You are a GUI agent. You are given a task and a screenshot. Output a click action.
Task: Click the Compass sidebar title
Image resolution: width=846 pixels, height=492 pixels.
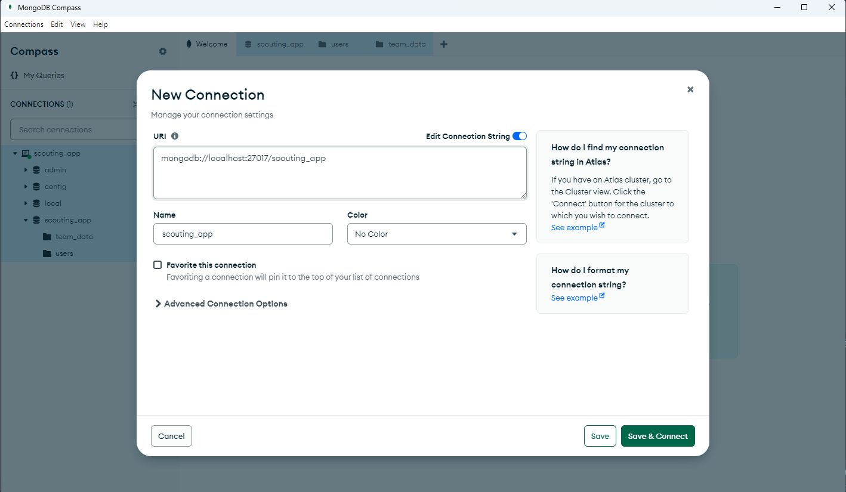click(34, 51)
